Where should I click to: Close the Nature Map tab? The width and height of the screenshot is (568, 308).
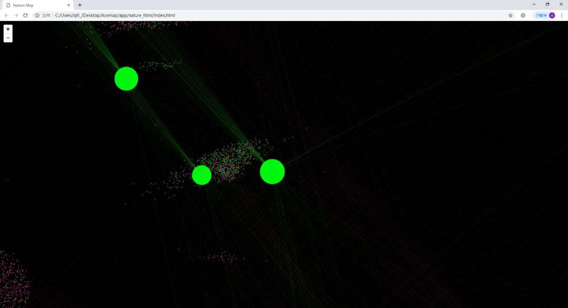pos(68,5)
